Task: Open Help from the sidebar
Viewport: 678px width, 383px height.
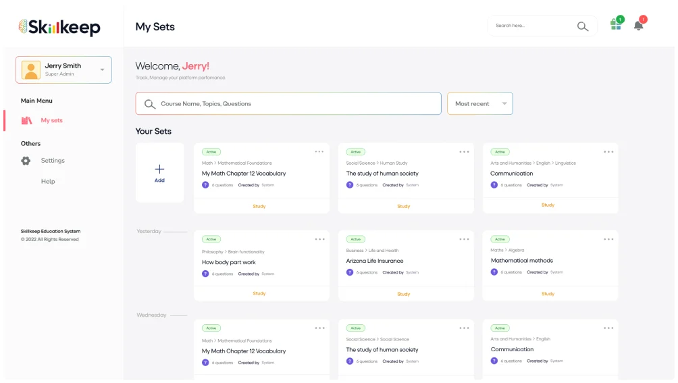Action: (x=48, y=181)
